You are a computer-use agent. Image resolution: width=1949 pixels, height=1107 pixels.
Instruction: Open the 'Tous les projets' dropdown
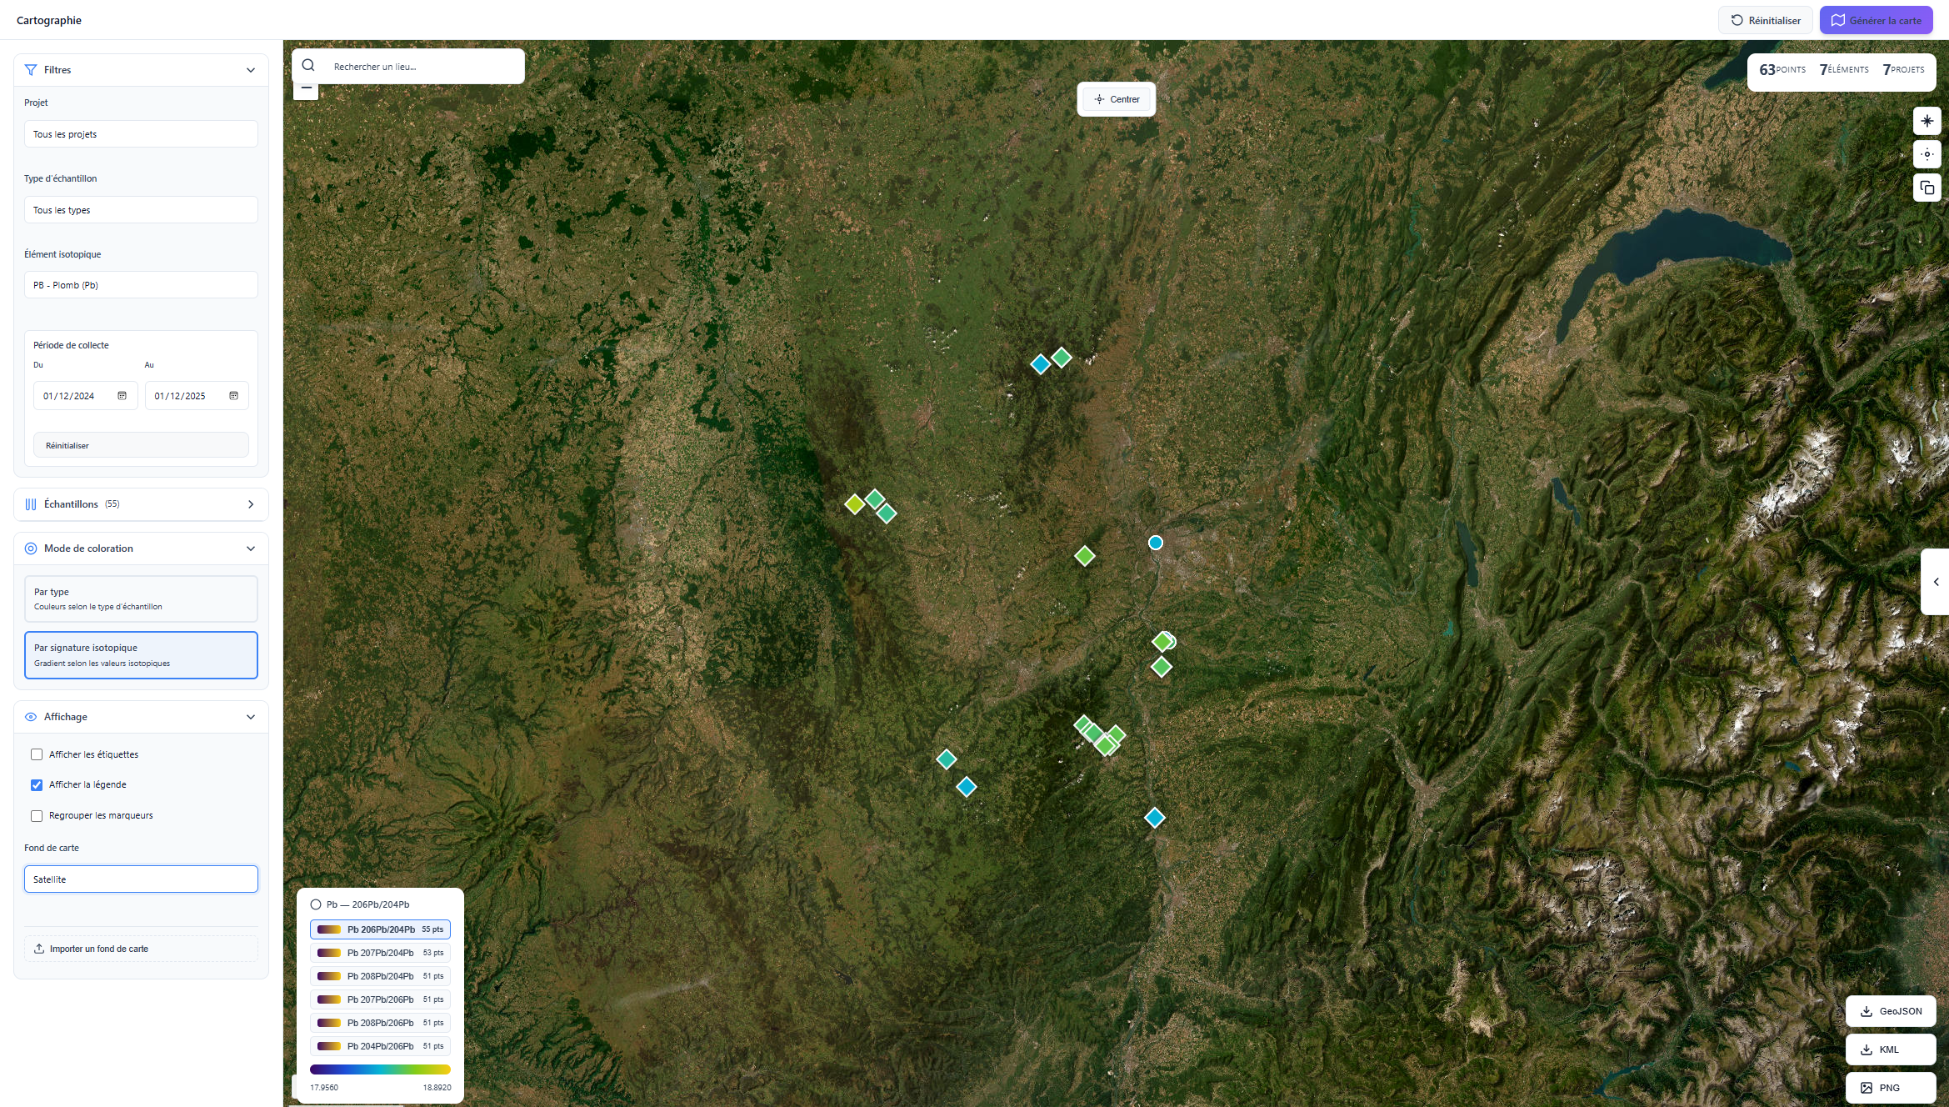140,133
